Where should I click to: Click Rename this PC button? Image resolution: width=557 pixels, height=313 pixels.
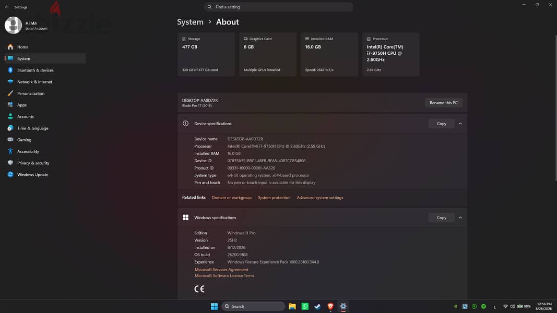coord(443,103)
